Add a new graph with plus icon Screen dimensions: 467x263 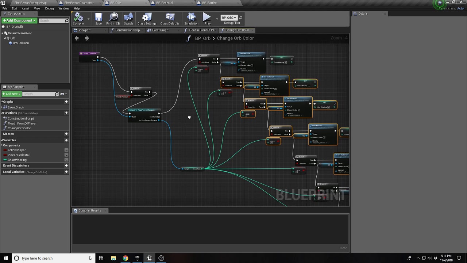66,102
